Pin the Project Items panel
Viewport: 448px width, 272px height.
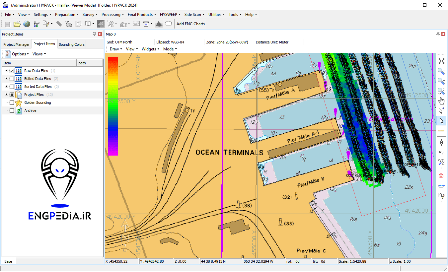point(95,34)
